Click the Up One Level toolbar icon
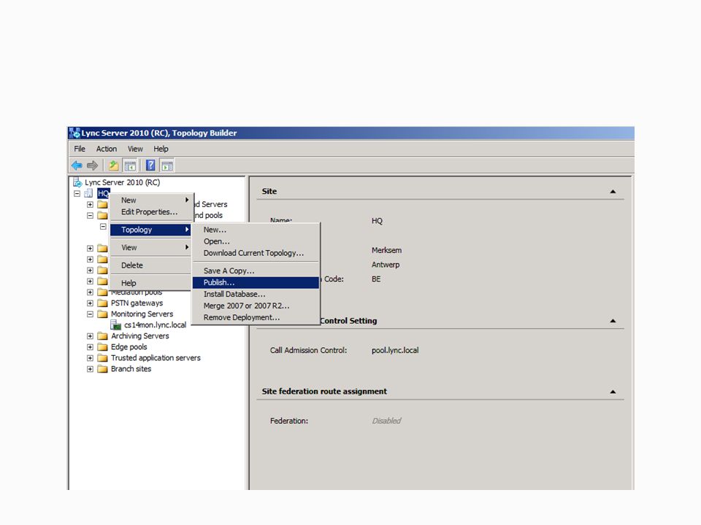 point(114,166)
